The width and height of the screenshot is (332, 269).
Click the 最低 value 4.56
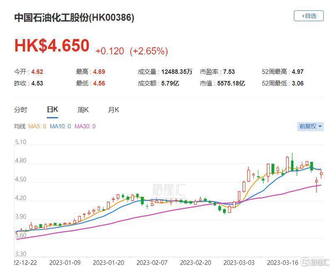coord(99,83)
